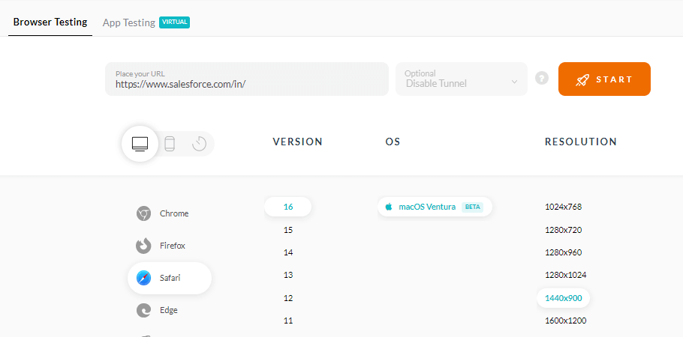Screen dimensions: 683x337
Task: Click the Firefox browser icon
Action: point(144,246)
